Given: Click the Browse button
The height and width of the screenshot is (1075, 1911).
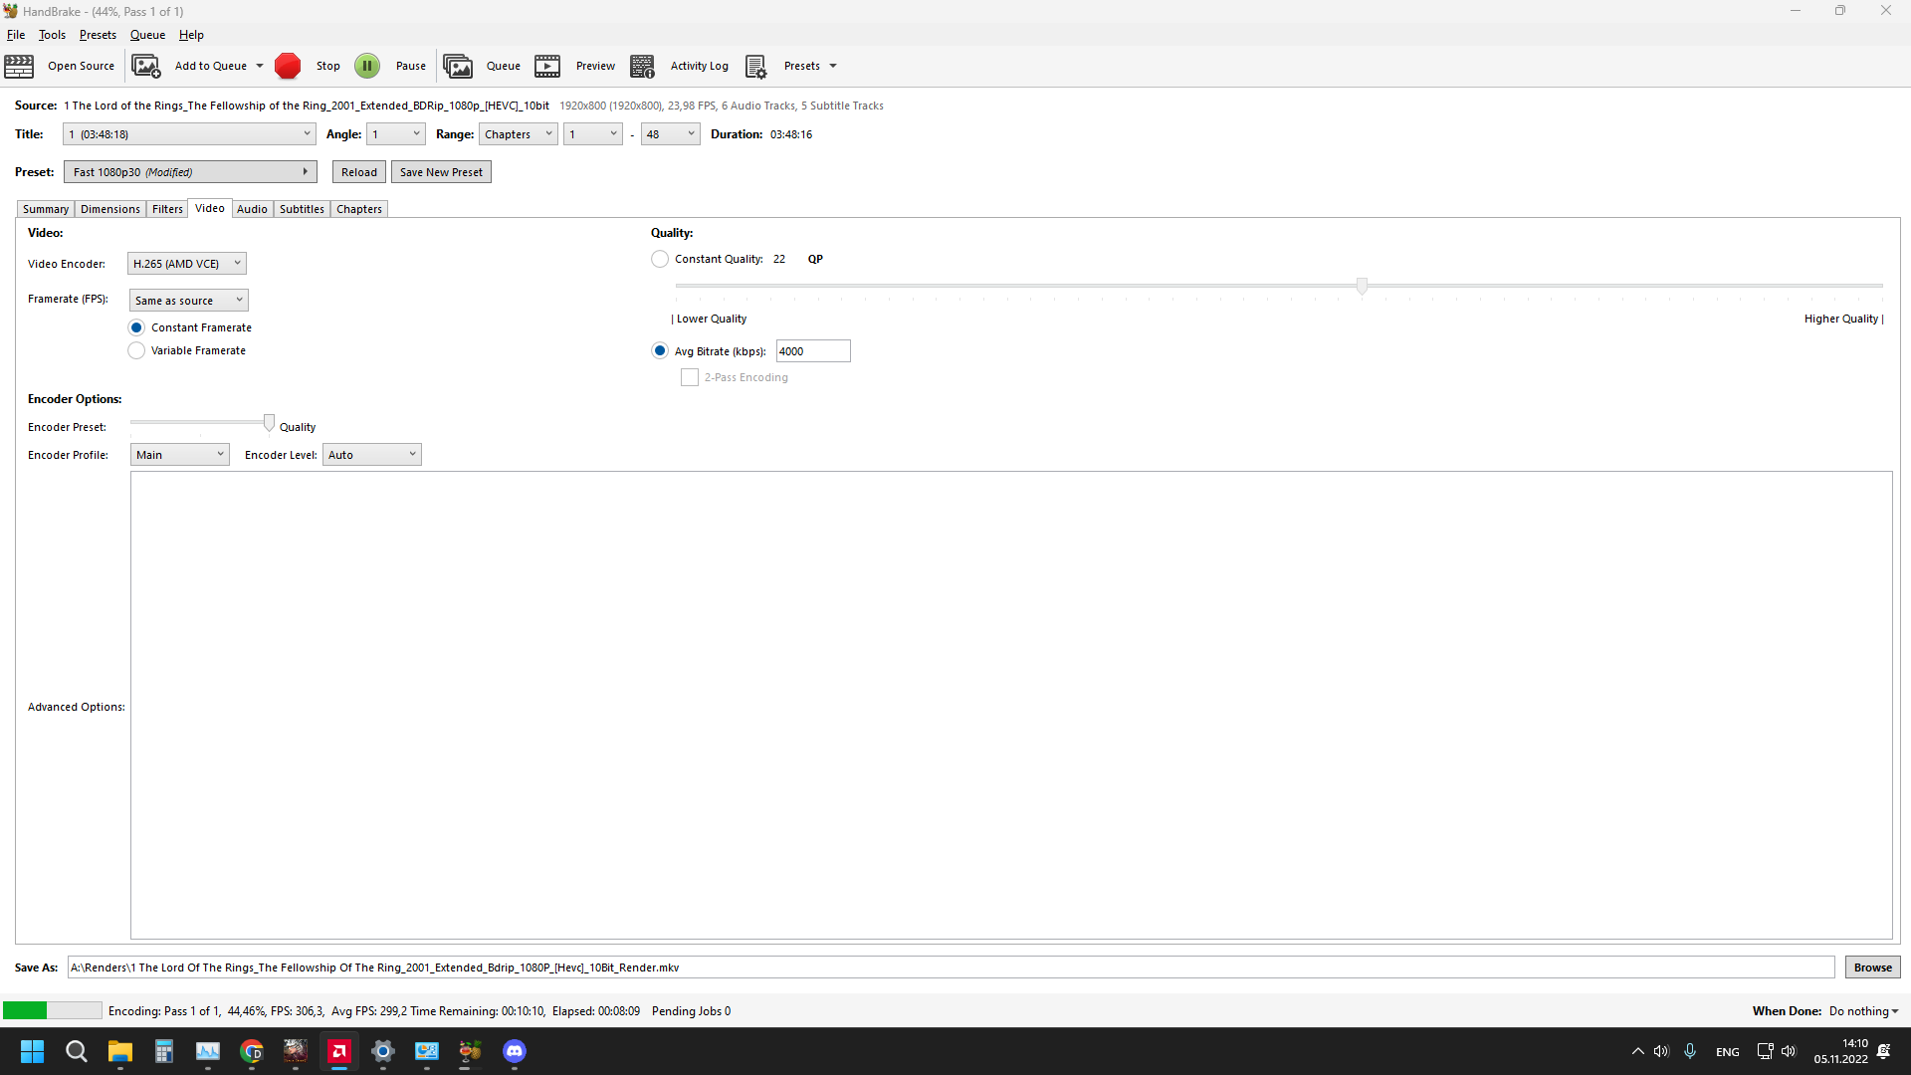Looking at the screenshot, I should [x=1872, y=967].
